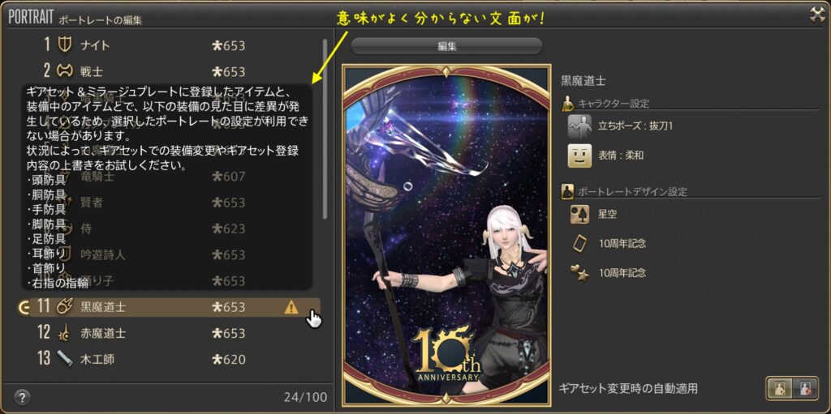Click the 編集 edit button
The height and width of the screenshot is (414, 831).
pos(447,46)
